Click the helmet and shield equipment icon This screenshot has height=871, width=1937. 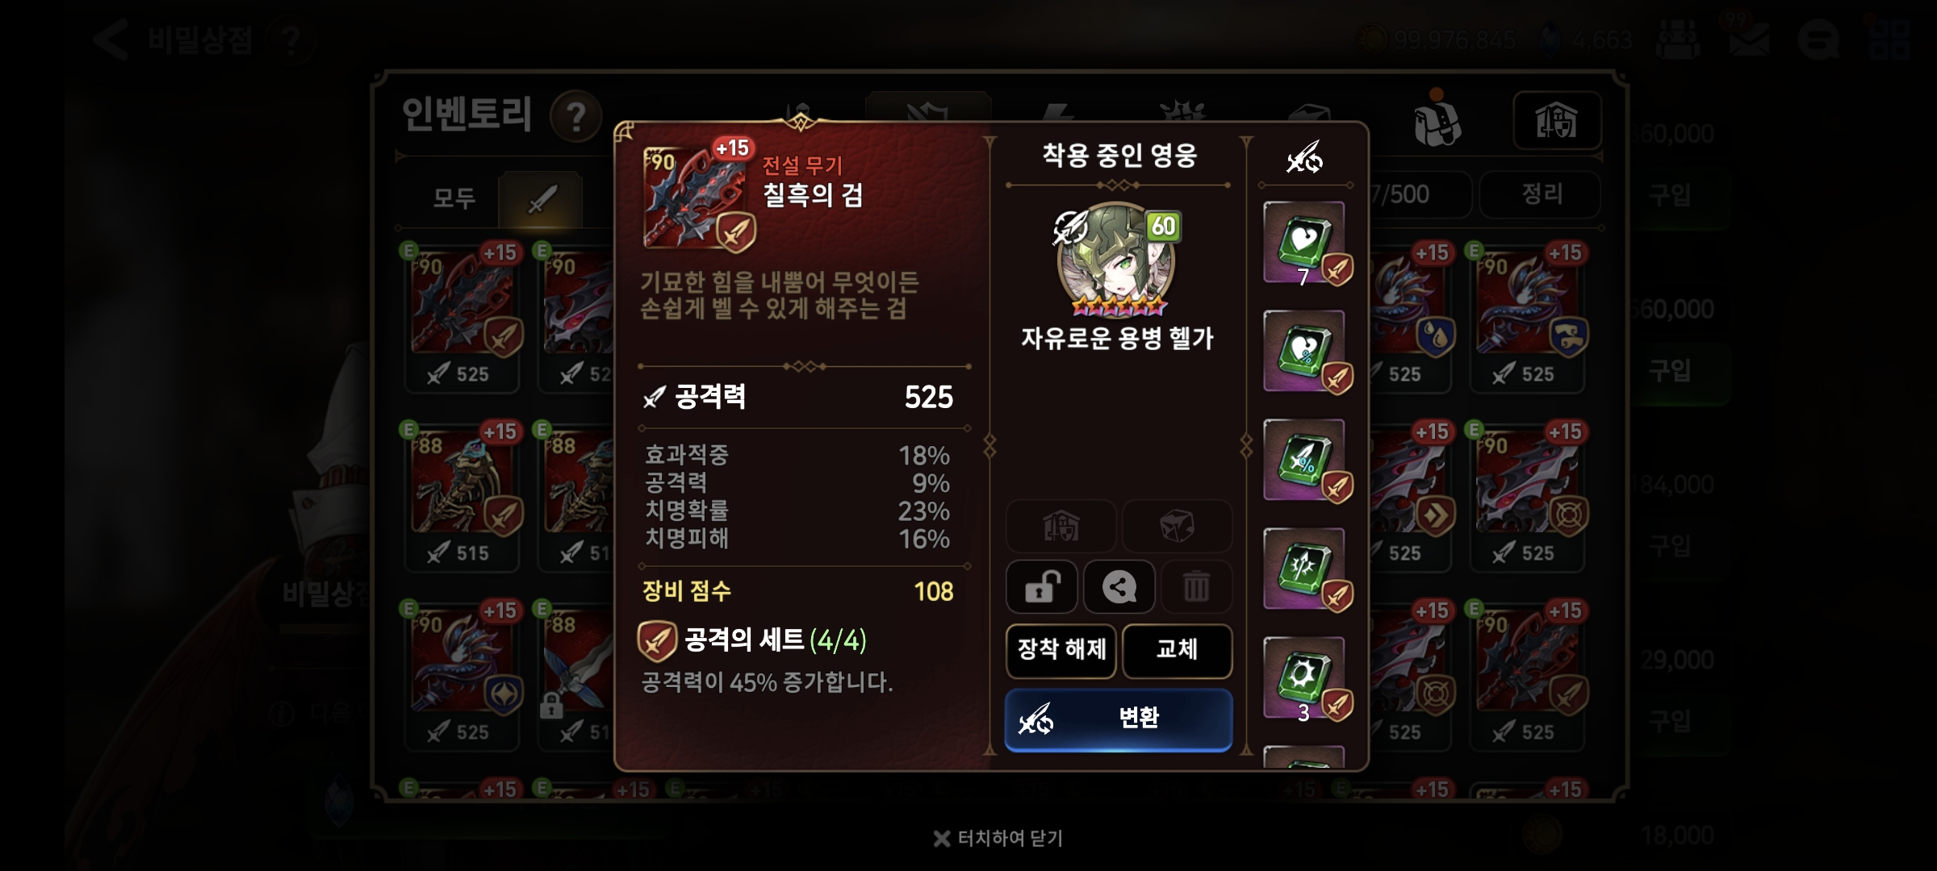point(1557,121)
